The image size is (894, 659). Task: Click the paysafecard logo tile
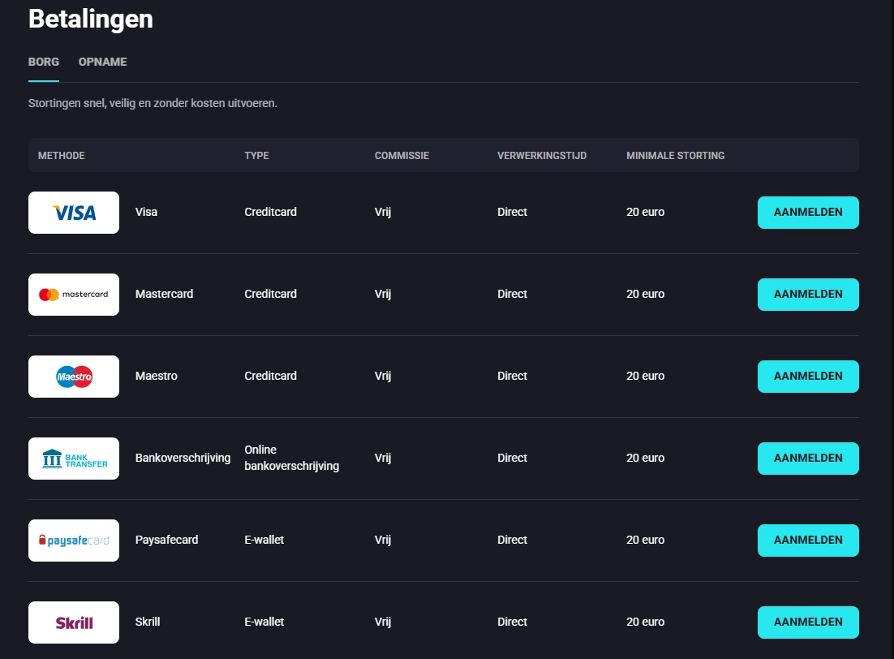coord(74,541)
